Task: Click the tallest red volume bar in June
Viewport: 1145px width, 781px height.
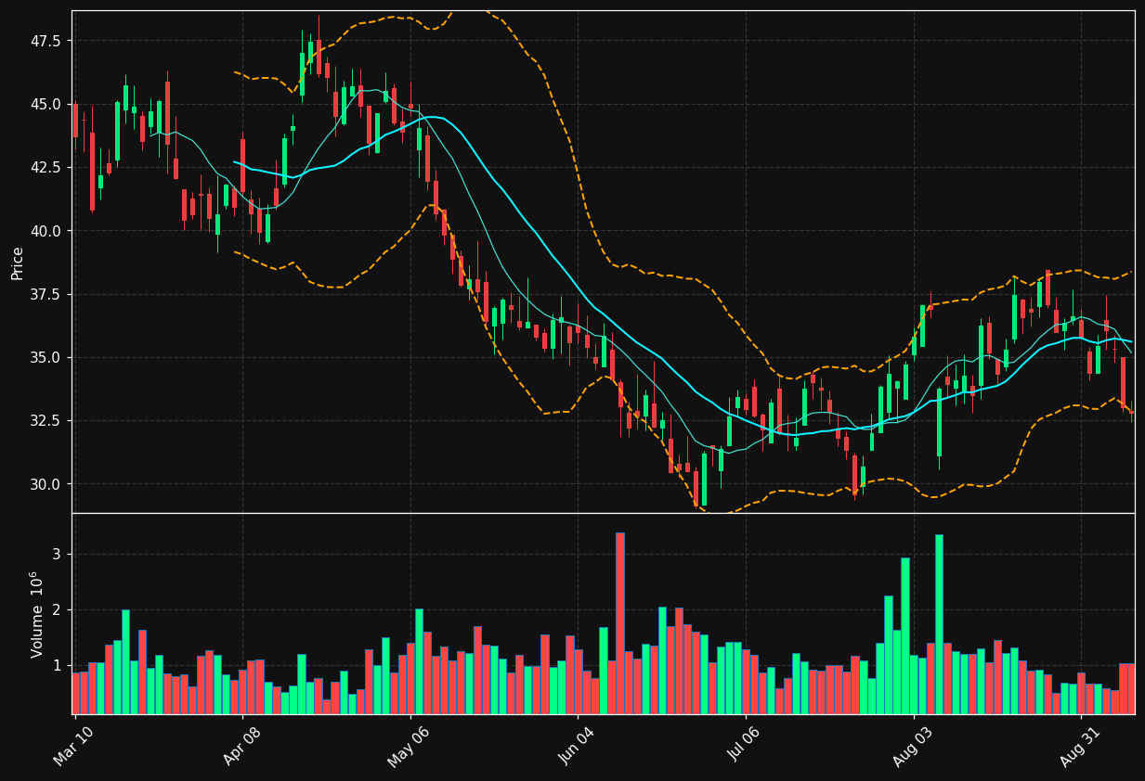Action: pos(619,623)
